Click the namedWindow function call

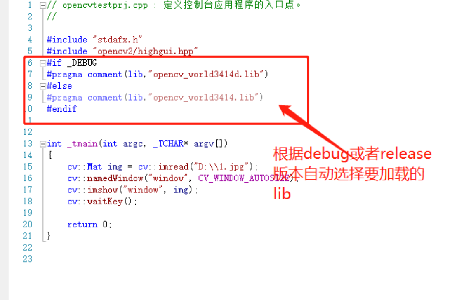tap(115, 178)
